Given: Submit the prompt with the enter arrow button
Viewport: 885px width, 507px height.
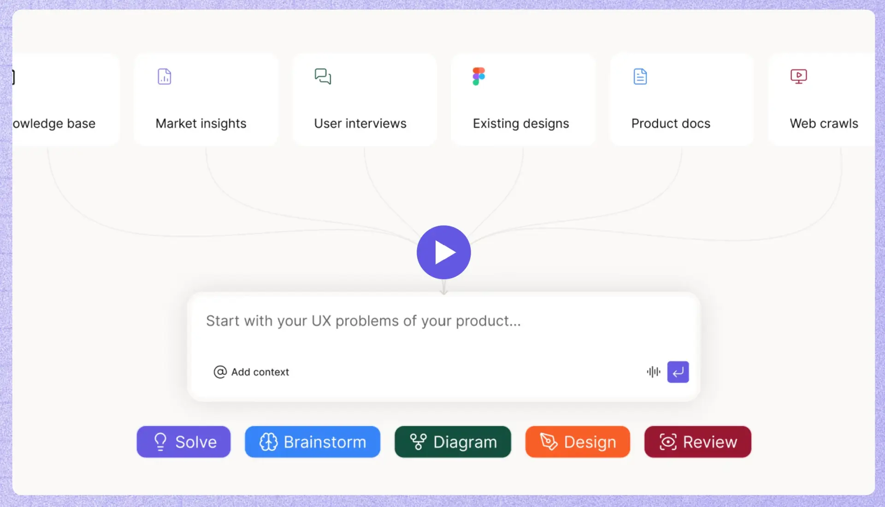Looking at the screenshot, I should coord(678,372).
